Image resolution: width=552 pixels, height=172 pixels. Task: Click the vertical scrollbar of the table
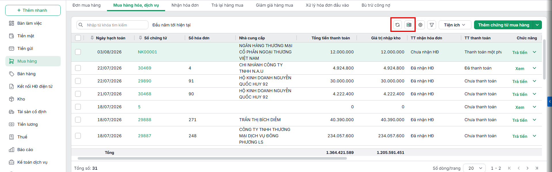(x=544, y=59)
